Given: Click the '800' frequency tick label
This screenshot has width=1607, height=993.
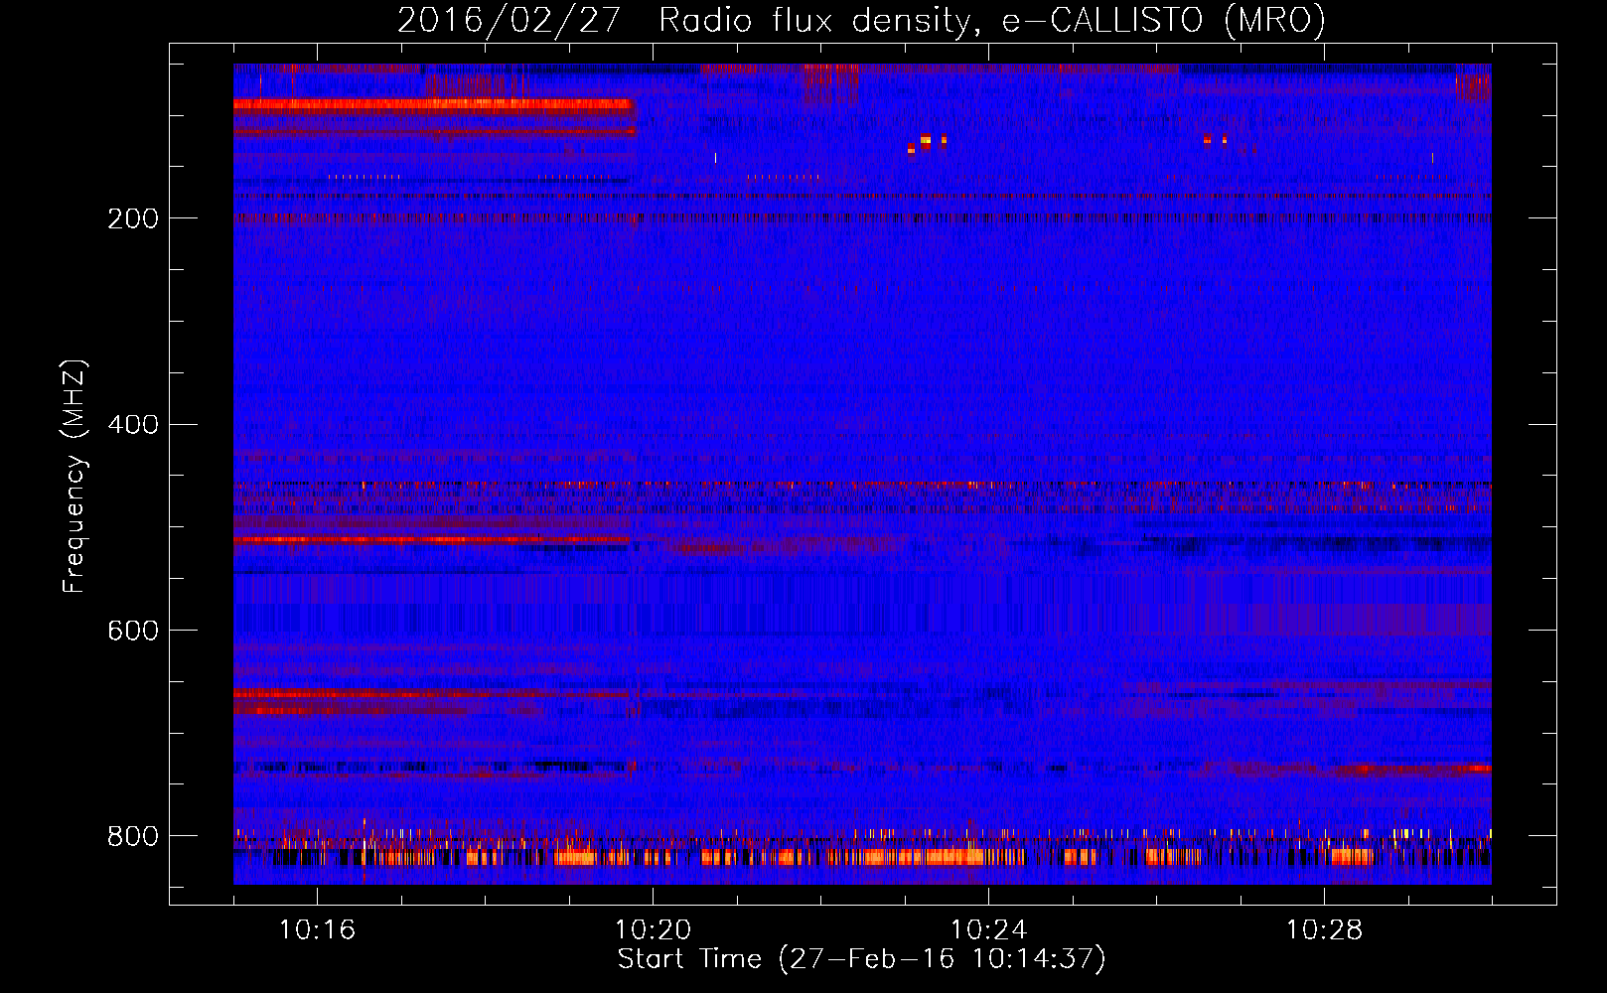Looking at the screenshot, I should click(133, 836).
